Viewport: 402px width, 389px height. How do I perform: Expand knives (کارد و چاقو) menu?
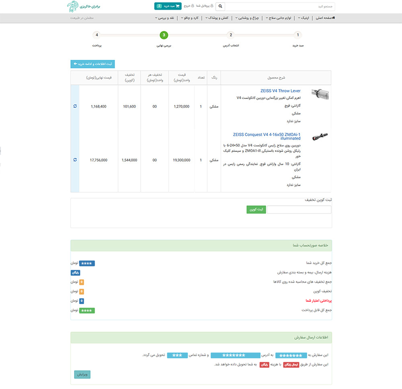pyautogui.click(x=190, y=18)
